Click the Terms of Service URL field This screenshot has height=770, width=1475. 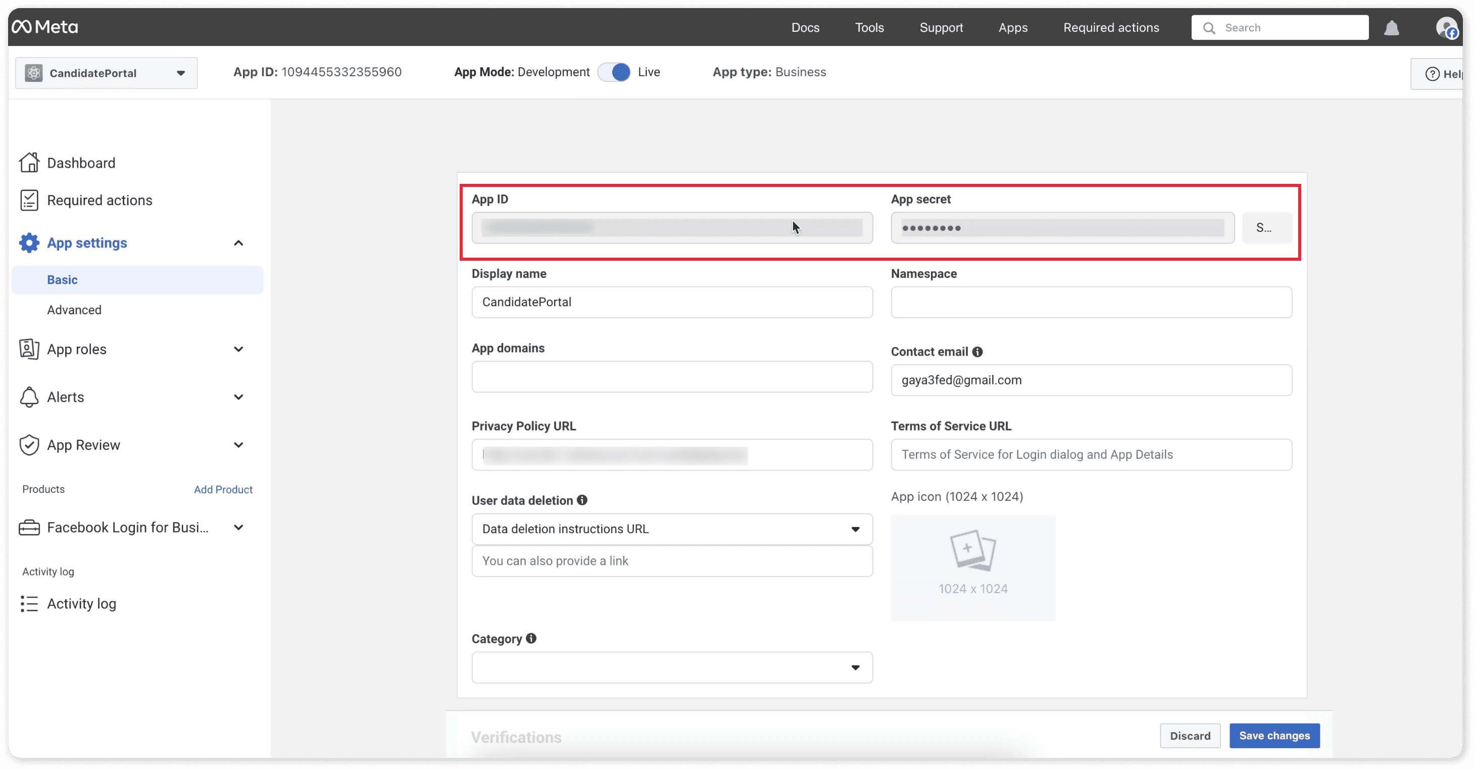pos(1091,455)
